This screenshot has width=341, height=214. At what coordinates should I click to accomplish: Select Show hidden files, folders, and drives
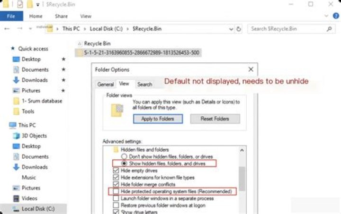pyautogui.click(x=124, y=163)
